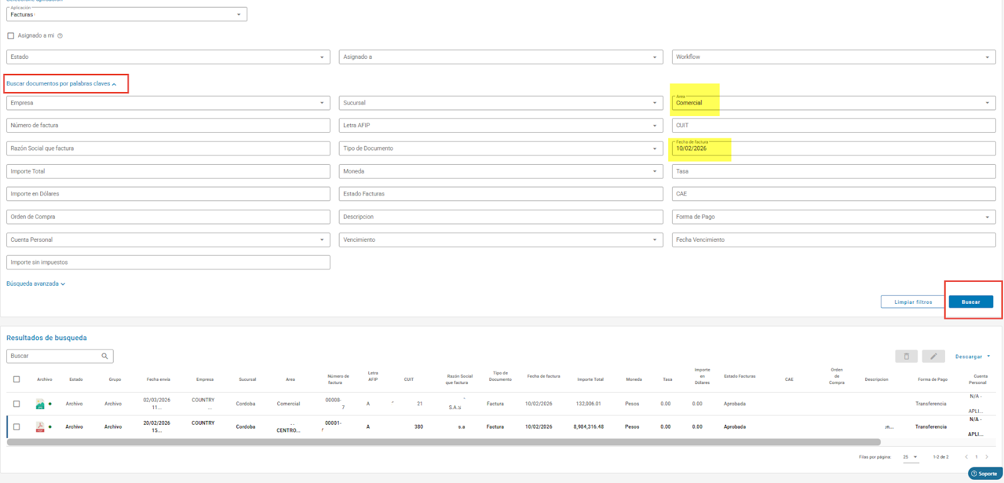Click the Descripcion input field
1004x483 pixels.
click(501, 217)
